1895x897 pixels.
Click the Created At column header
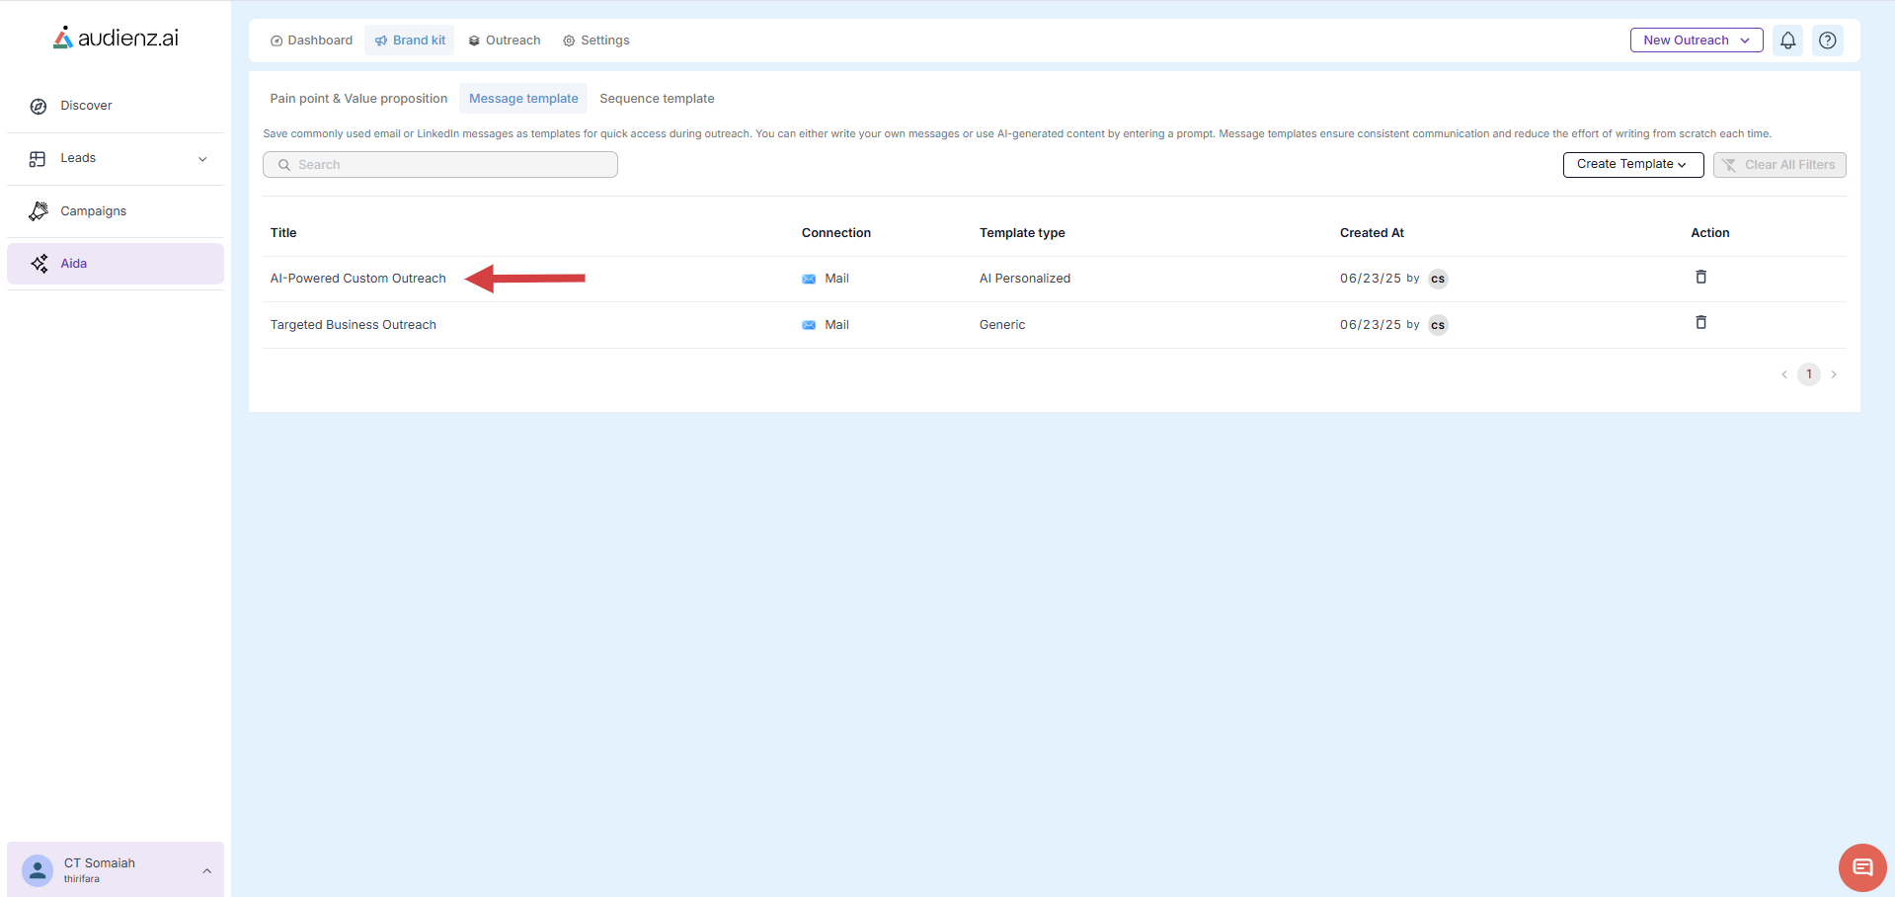(1372, 233)
